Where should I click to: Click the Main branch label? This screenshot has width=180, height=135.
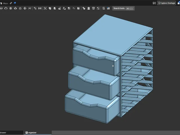pos(6,3)
